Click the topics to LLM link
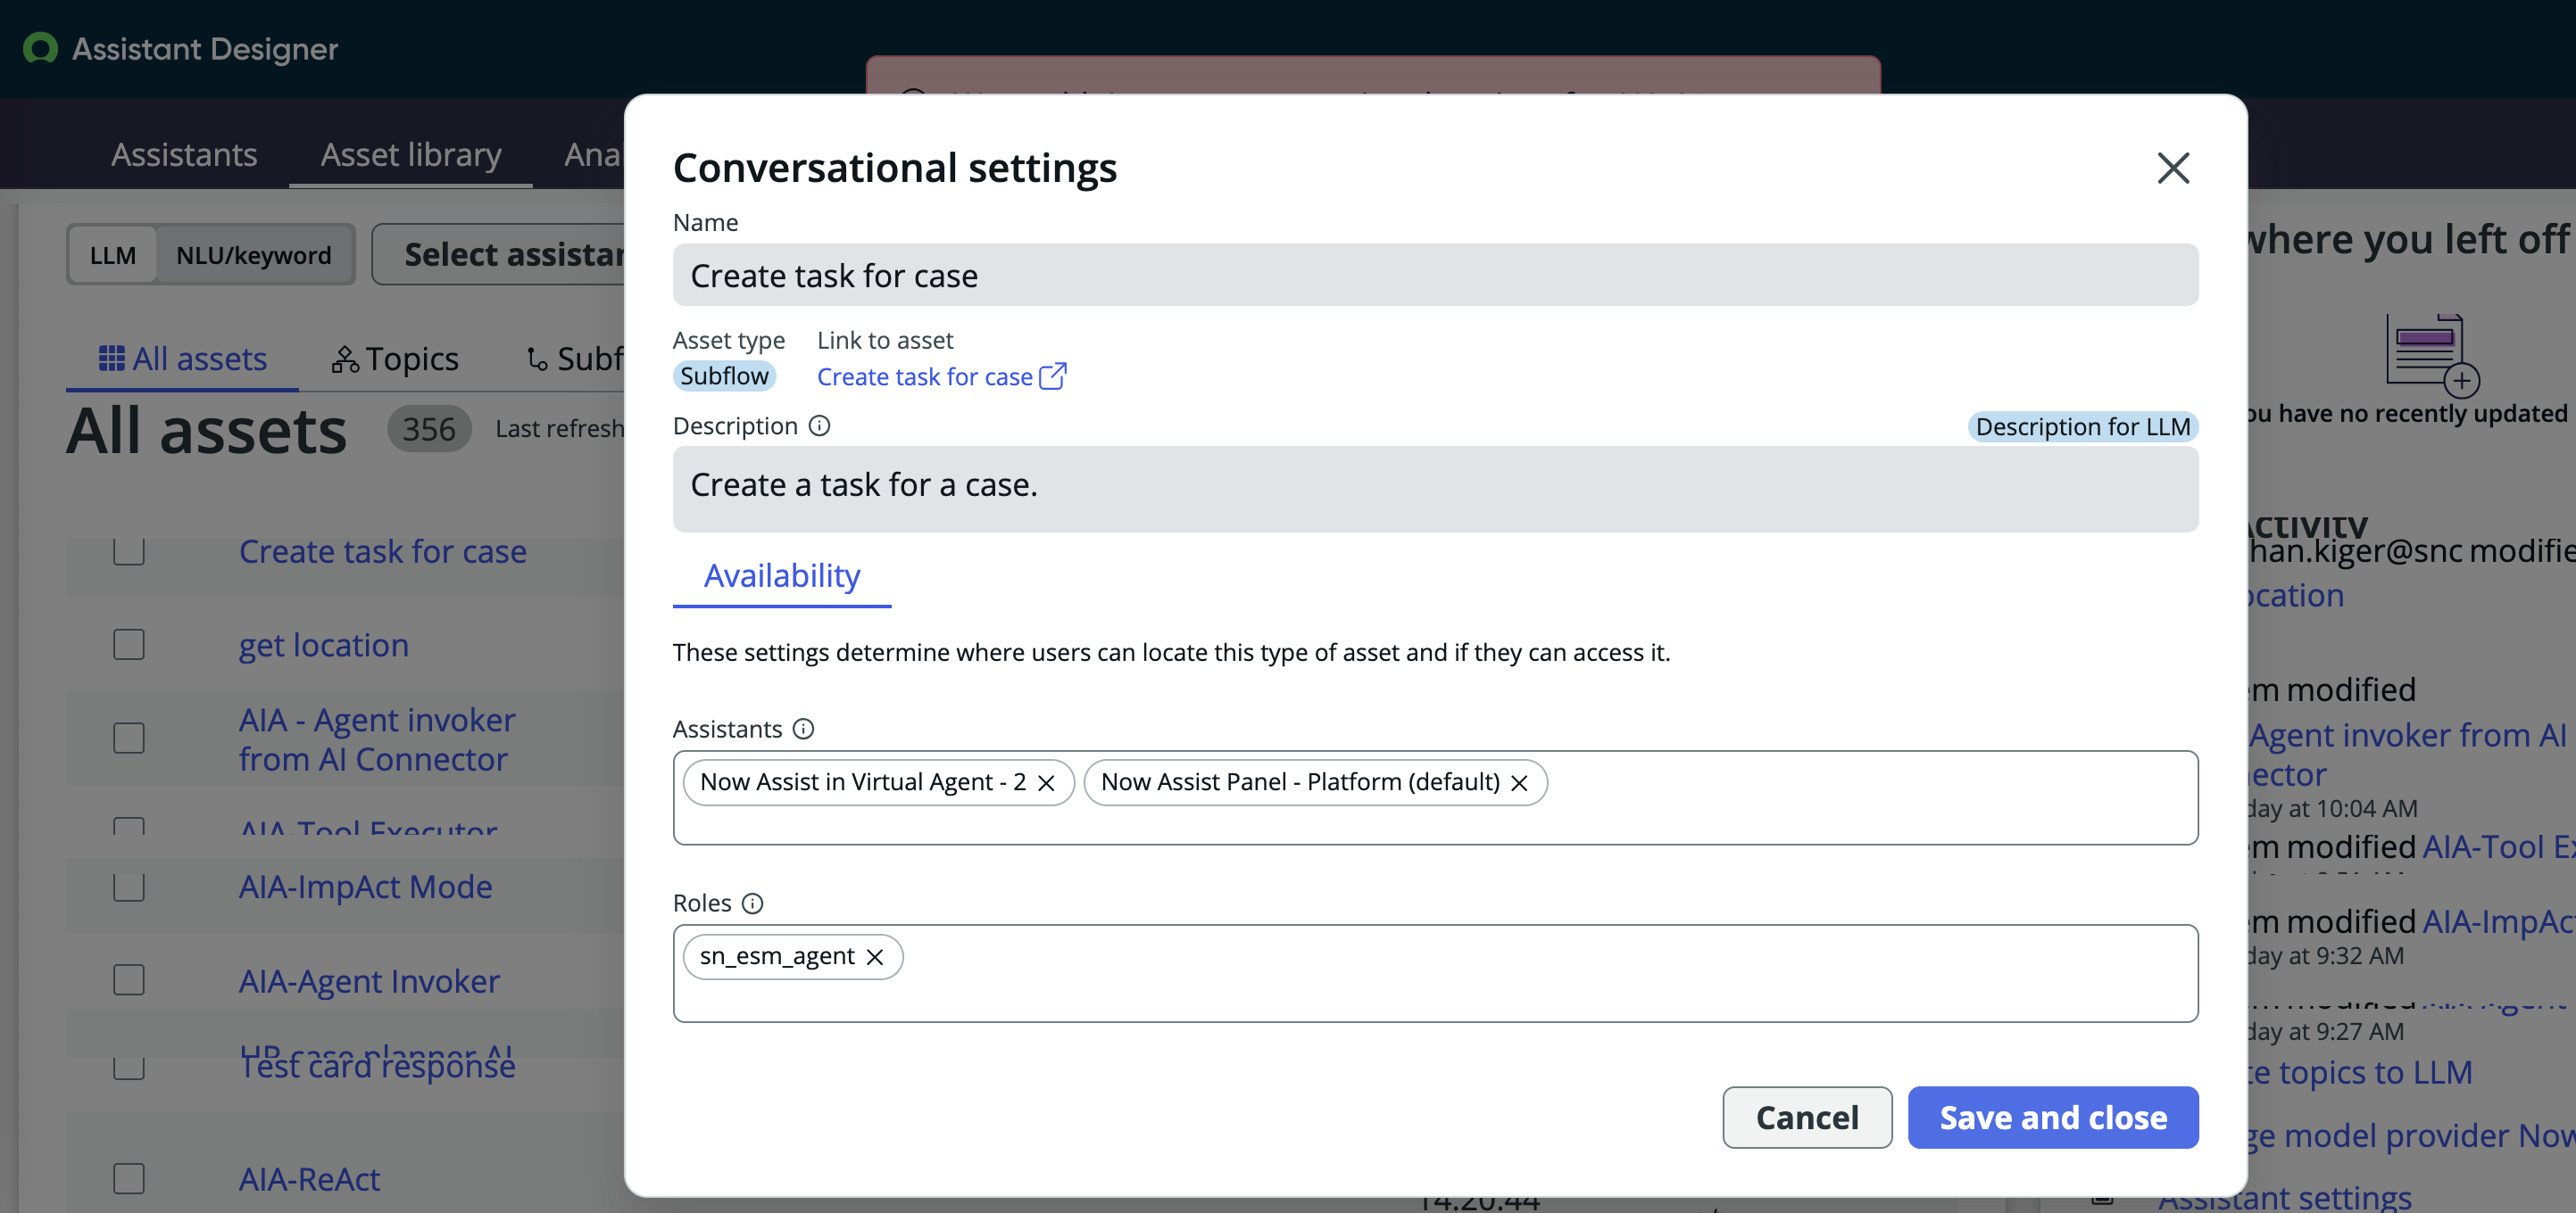This screenshot has width=2576, height=1213. click(x=2361, y=1072)
